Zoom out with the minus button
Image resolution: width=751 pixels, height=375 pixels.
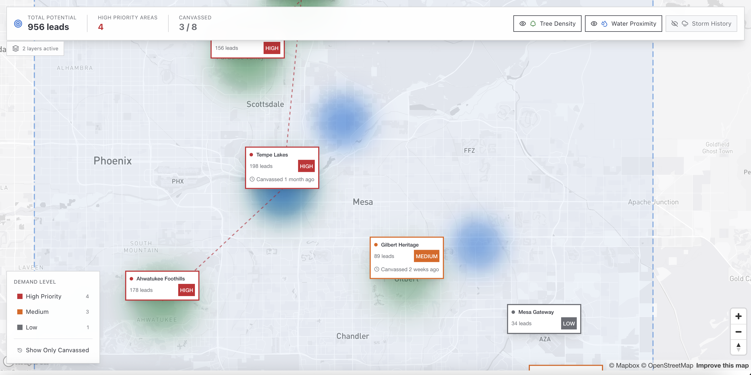point(738,332)
